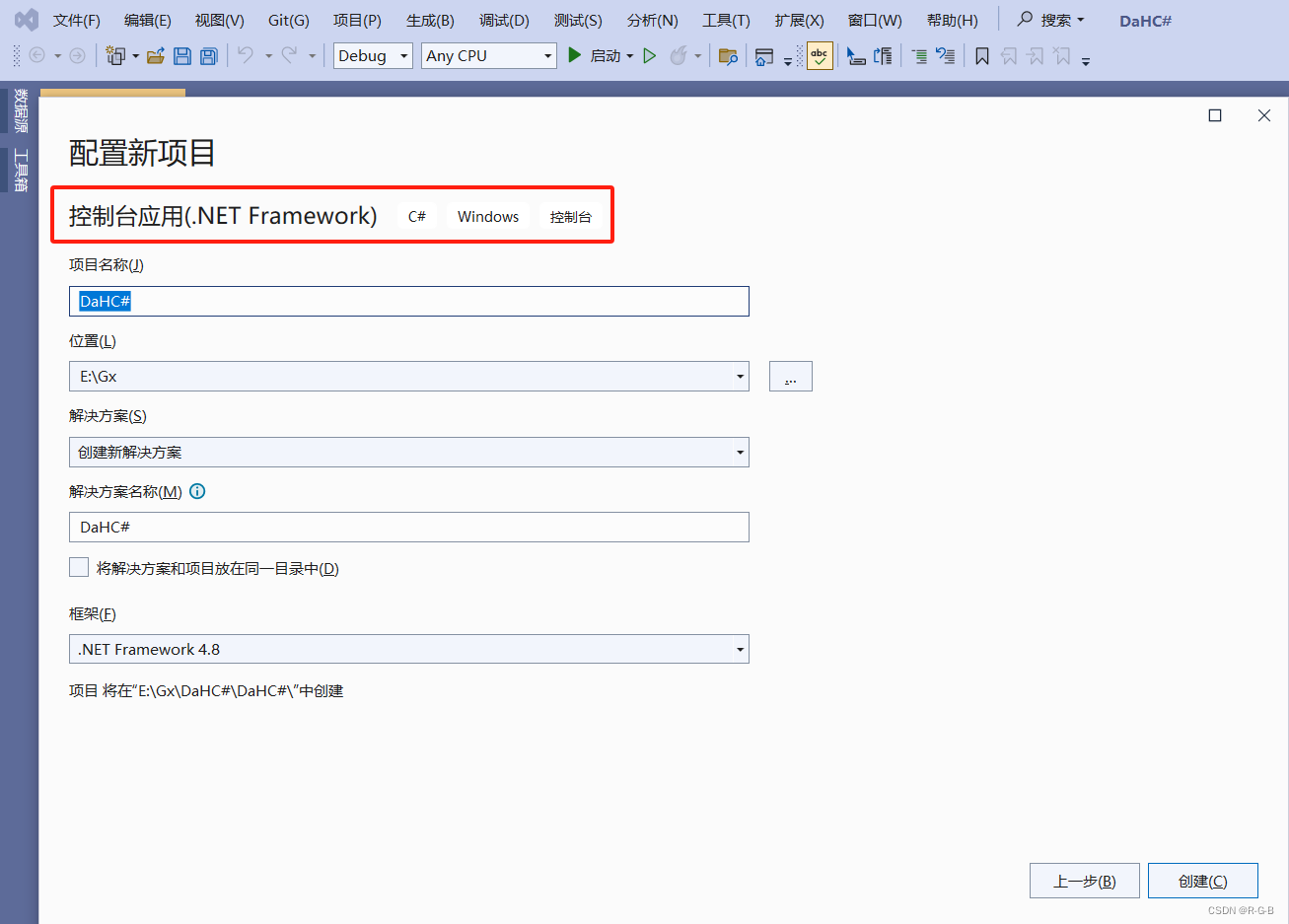Open the 工具箱 side tab

tap(21, 171)
